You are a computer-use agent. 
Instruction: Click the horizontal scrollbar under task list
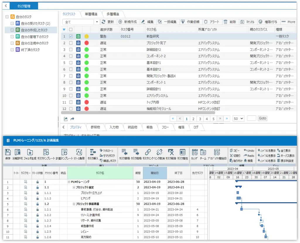click(138, 112)
